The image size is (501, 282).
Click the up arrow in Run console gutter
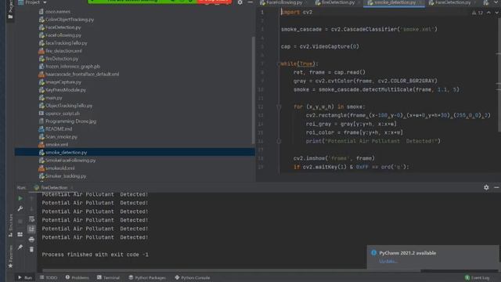(31, 198)
